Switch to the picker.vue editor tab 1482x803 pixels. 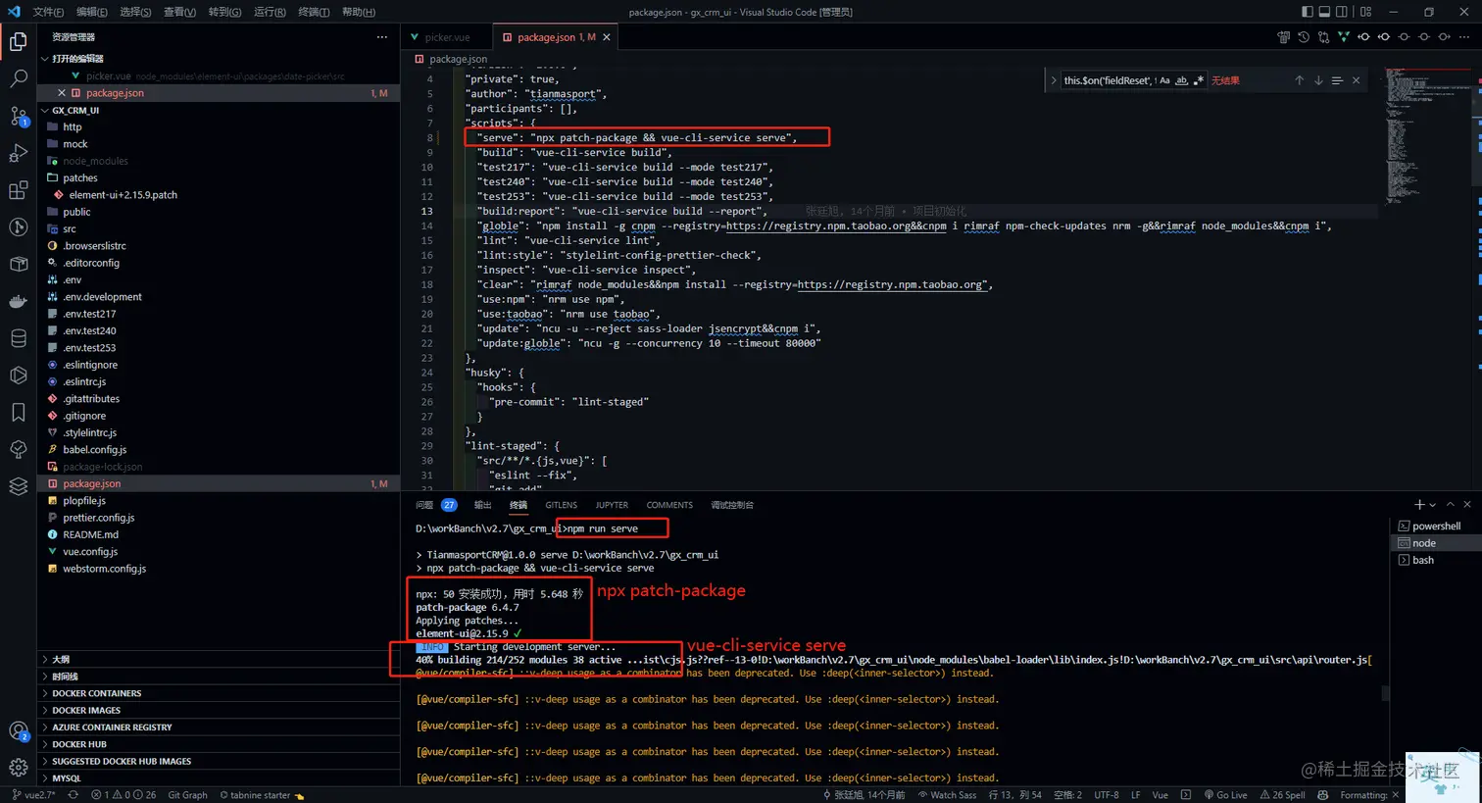(446, 37)
